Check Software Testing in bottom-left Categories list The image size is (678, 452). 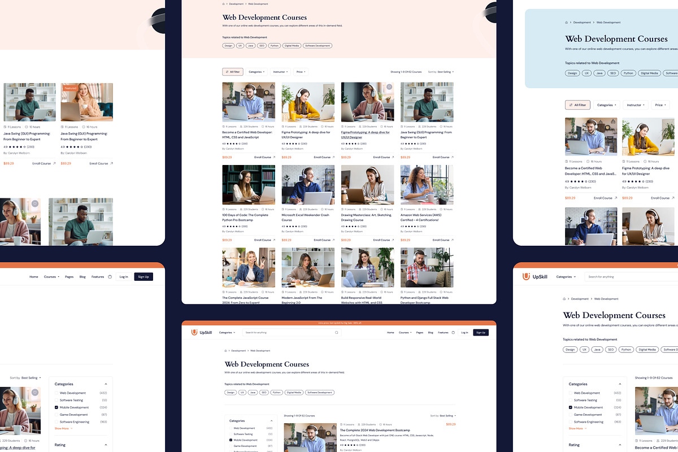tap(56, 400)
